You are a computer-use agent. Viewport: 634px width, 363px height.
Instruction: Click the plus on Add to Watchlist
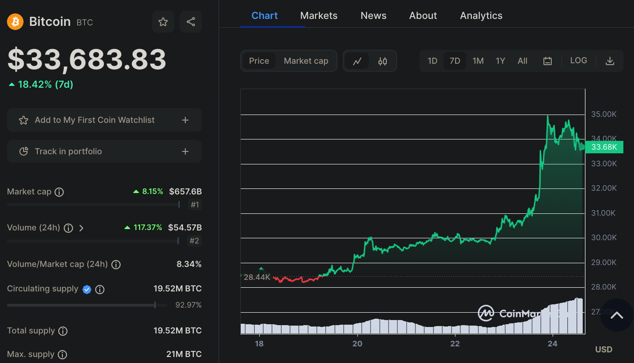click(x=185, y=120)
